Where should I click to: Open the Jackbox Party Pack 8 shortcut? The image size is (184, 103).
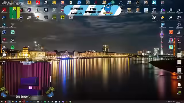[171, 47]
